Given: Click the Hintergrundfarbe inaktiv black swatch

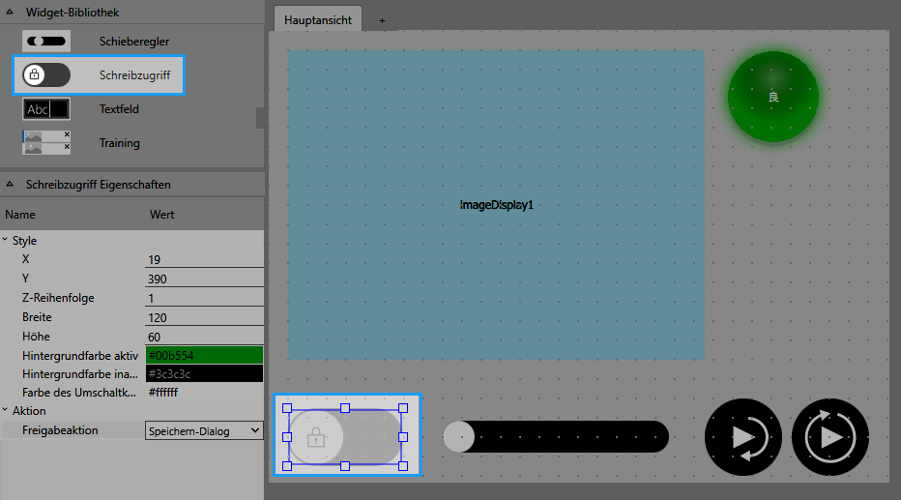Looking at the screenshot, I should [x=204, y=373].
